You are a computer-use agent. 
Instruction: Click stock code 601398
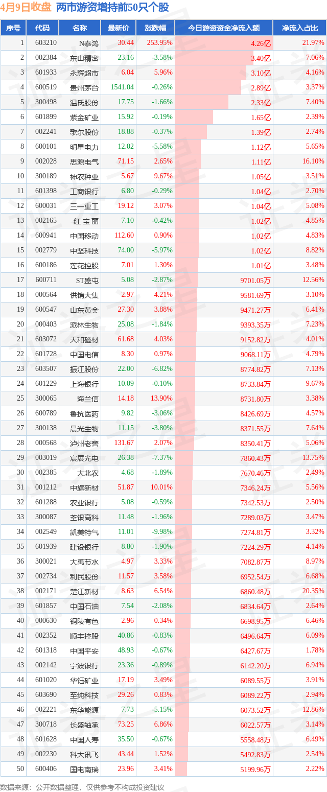[46, 191]
